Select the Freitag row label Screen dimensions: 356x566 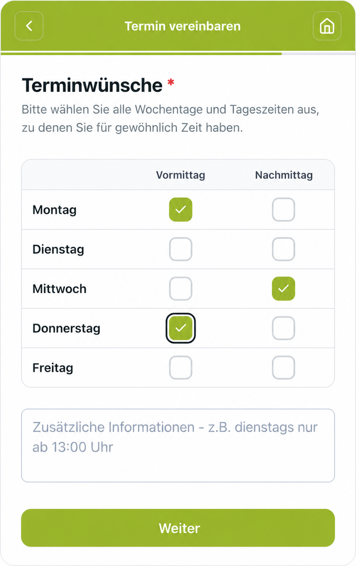tap(53, 368)
